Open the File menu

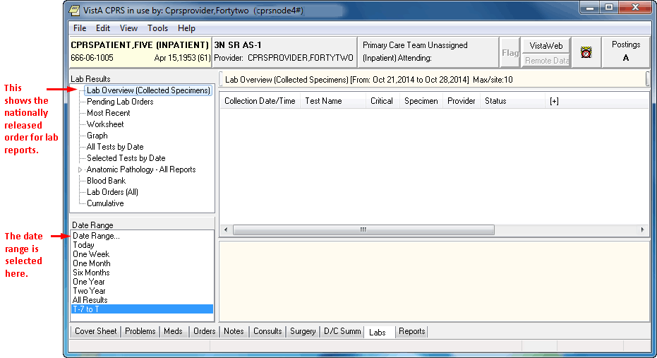pyautogui.click(x=80, y=28)
